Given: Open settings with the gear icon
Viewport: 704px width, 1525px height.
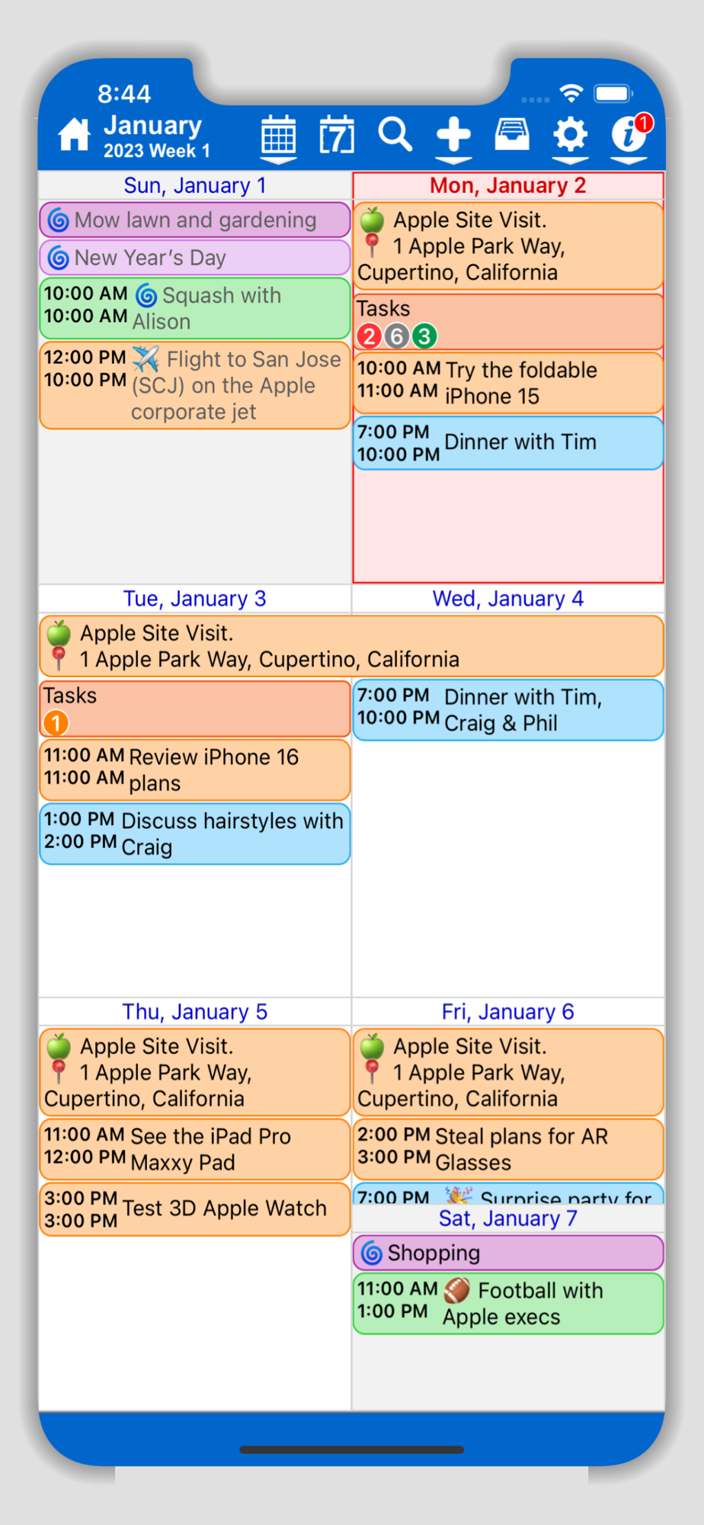Looking at the screenshot, I should click(570, 135).
